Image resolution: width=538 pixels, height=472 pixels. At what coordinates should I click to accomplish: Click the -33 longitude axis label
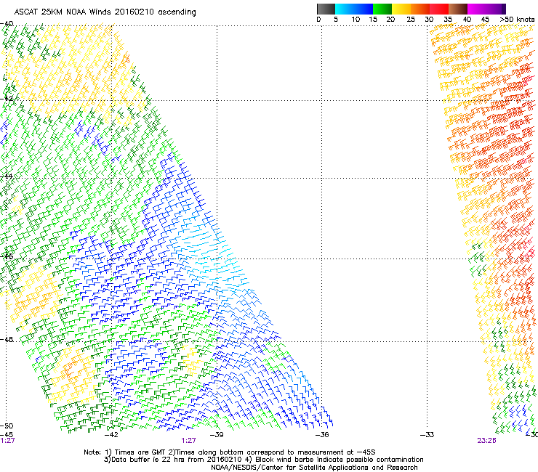point(427,435)
